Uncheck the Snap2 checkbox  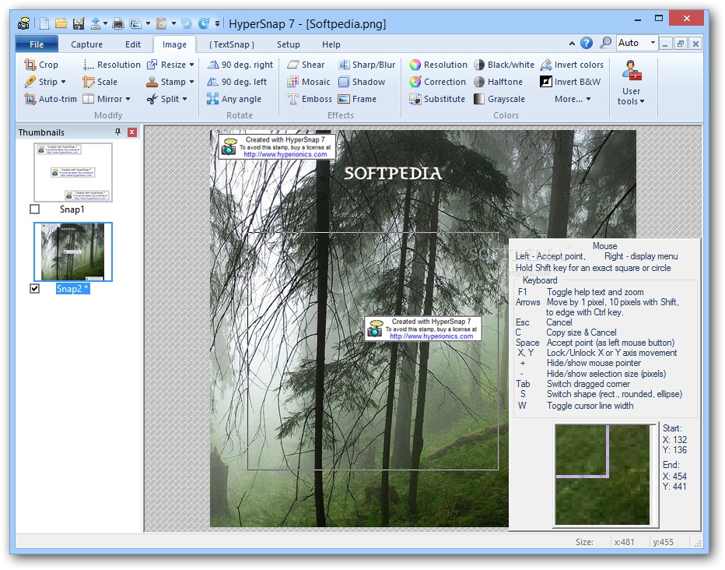tap(35, 289)
